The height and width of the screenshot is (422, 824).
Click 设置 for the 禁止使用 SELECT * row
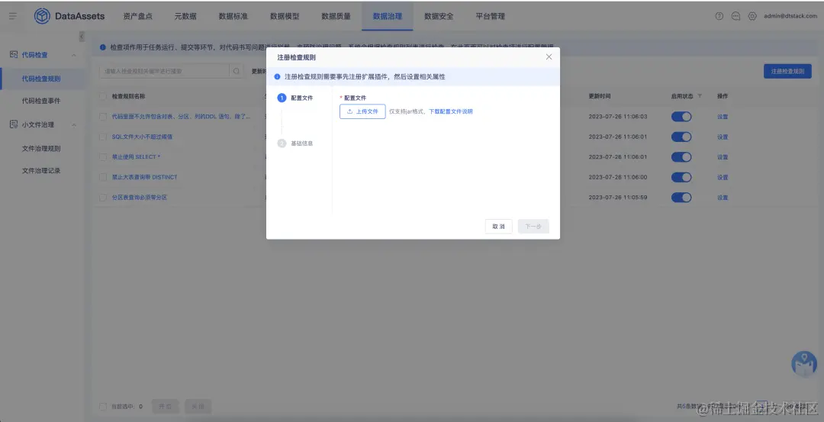[723, 156]
